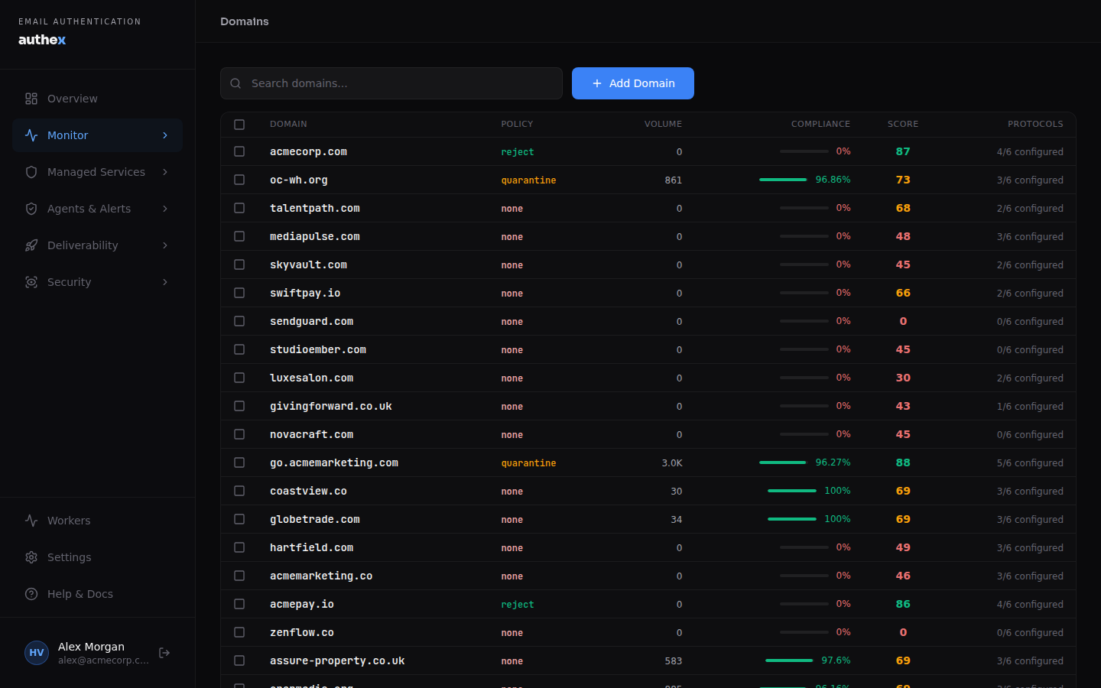Click the Security scan icon

click(31, 282)
